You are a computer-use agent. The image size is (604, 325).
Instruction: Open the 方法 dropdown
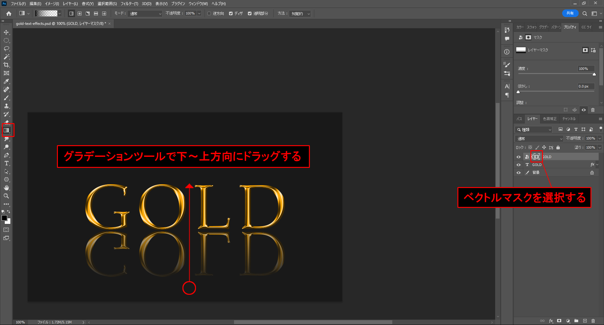300,14
